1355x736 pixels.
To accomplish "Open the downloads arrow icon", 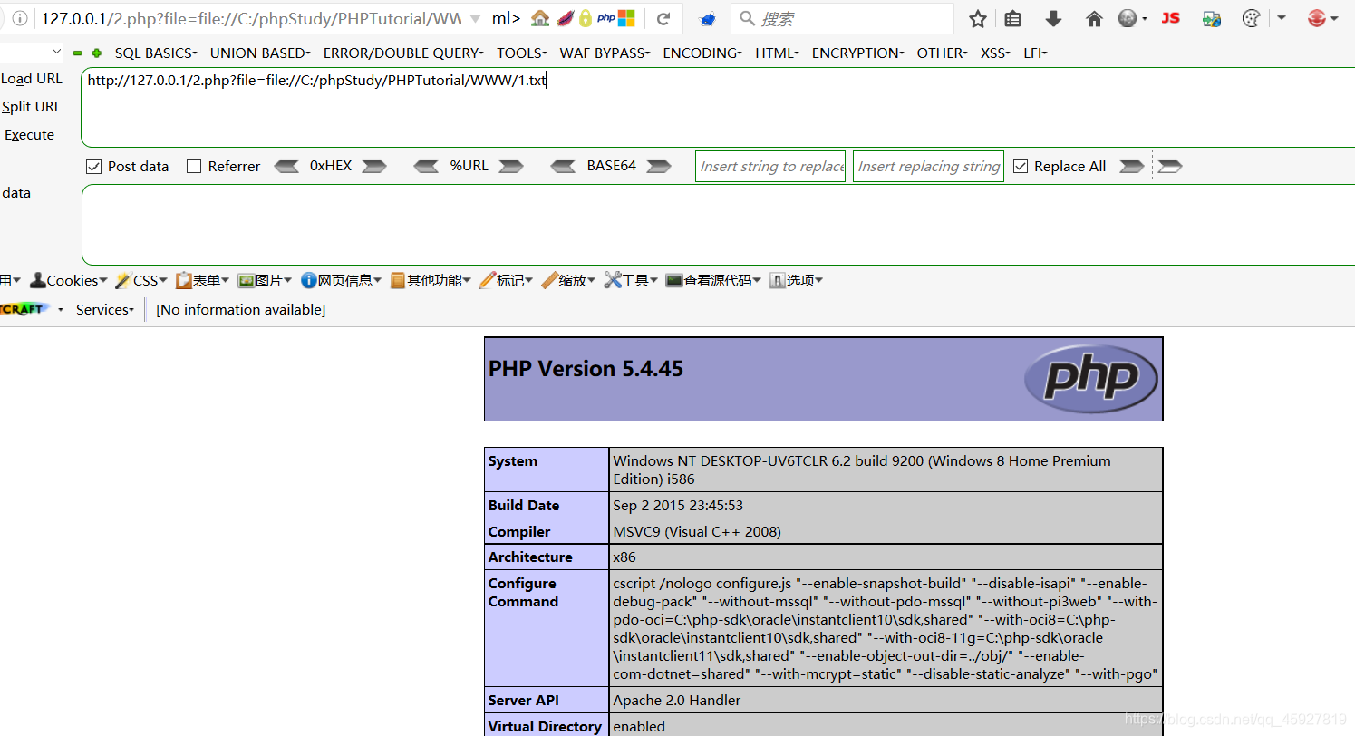I will tap(1053, 18).
